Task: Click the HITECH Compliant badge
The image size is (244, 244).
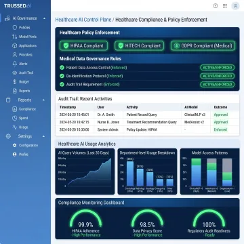Action: coord(139,46)
